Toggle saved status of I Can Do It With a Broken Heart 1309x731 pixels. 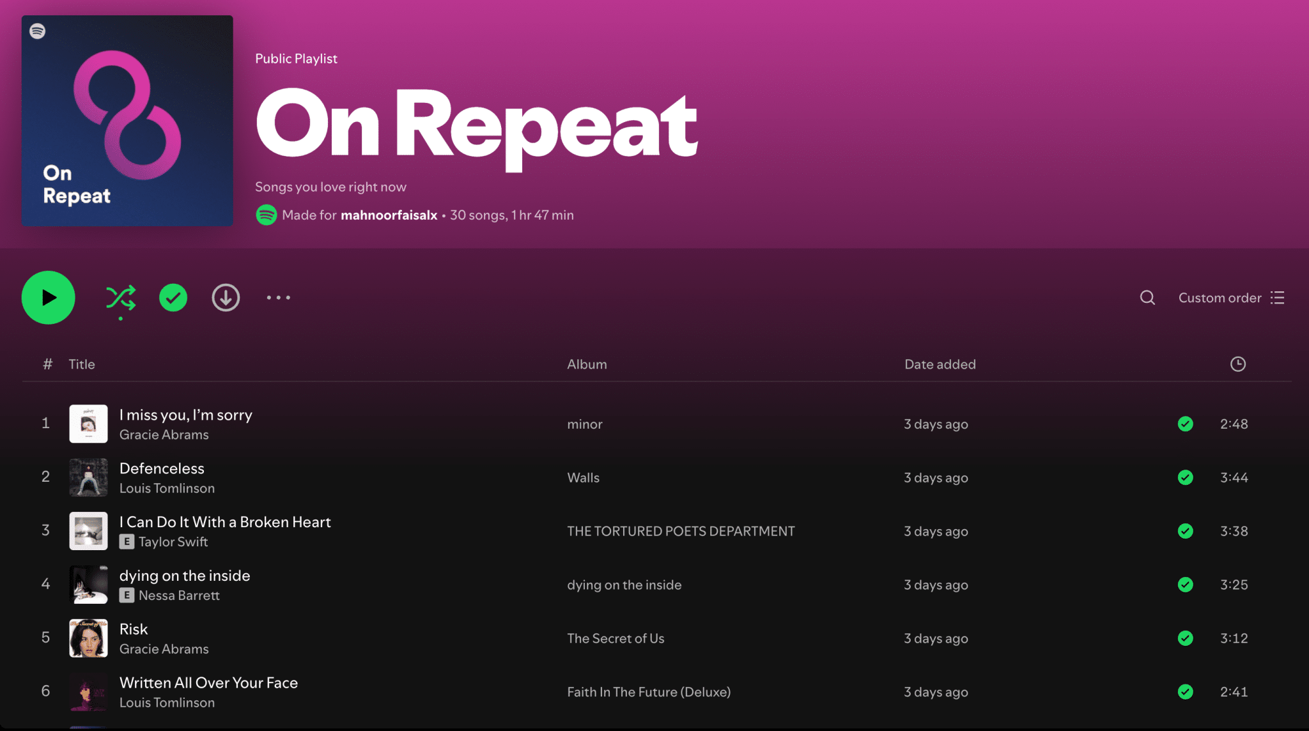click(x=1185, y=531)
